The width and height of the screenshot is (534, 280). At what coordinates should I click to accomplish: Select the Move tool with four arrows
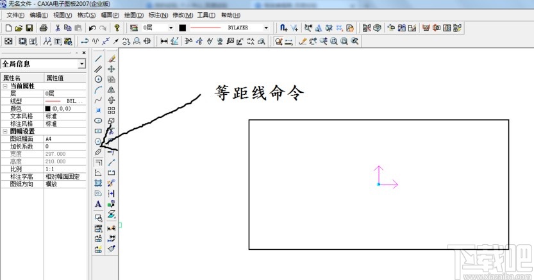112,69
